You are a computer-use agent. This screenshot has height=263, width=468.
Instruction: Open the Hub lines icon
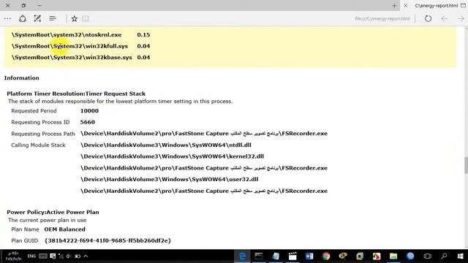[53, 19]
